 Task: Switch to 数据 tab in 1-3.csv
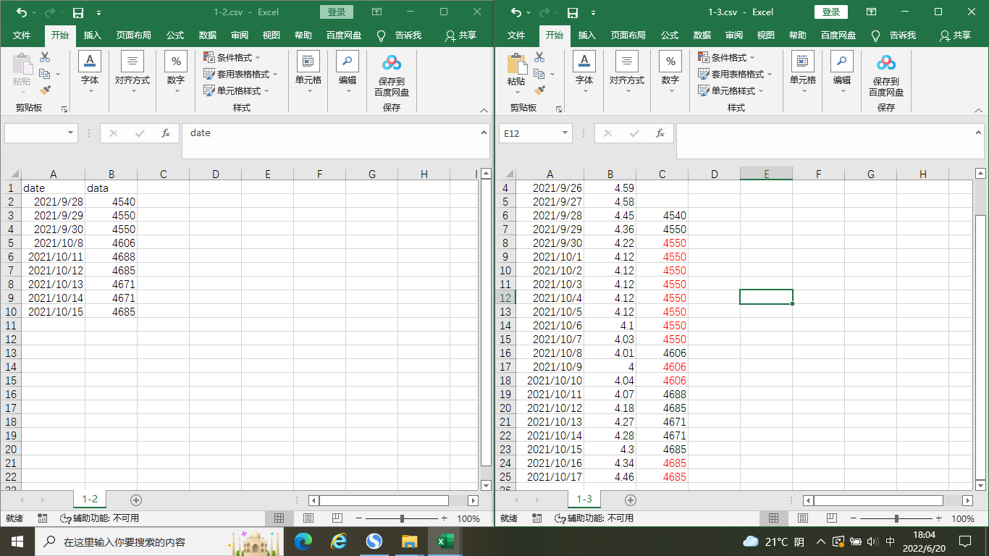point(702,35)
